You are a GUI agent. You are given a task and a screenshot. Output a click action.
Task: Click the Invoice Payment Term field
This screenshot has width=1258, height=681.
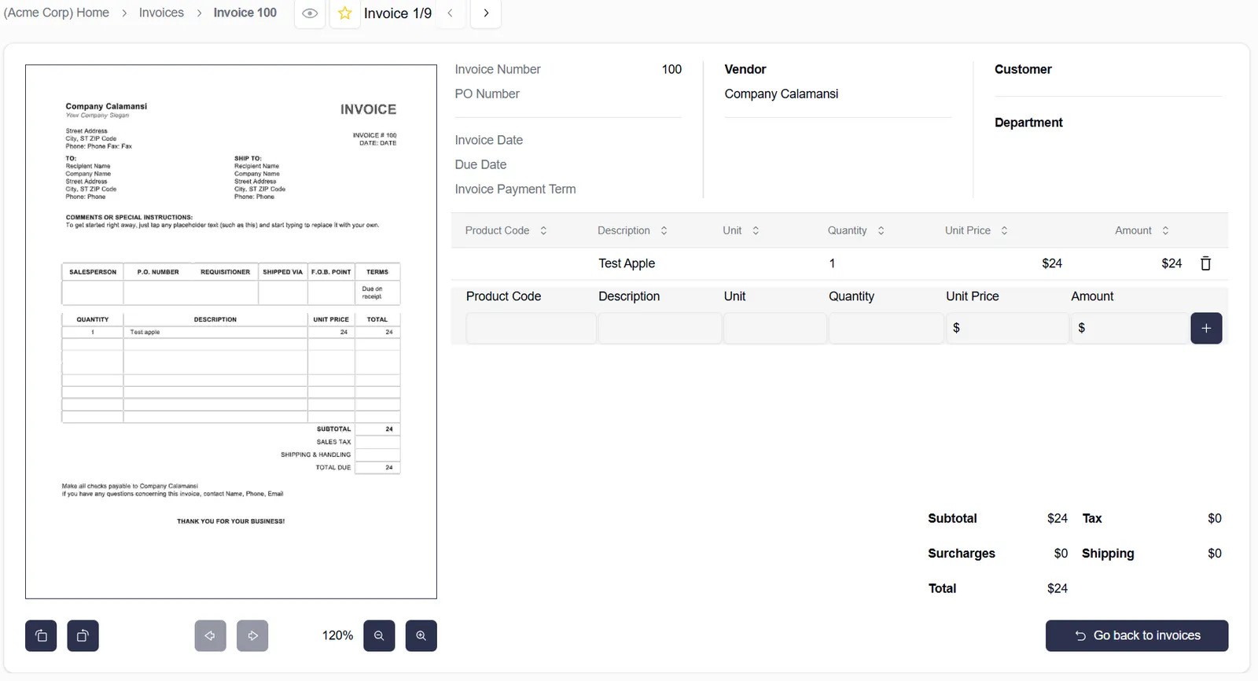[515, 189]
